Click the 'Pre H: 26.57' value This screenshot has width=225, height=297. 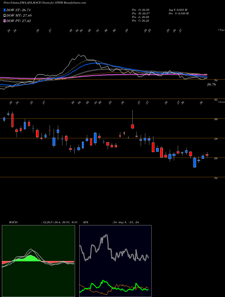coord(140,13)
